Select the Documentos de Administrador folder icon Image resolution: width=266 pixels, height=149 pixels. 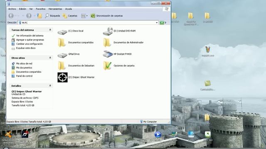(x=107, y=42)
